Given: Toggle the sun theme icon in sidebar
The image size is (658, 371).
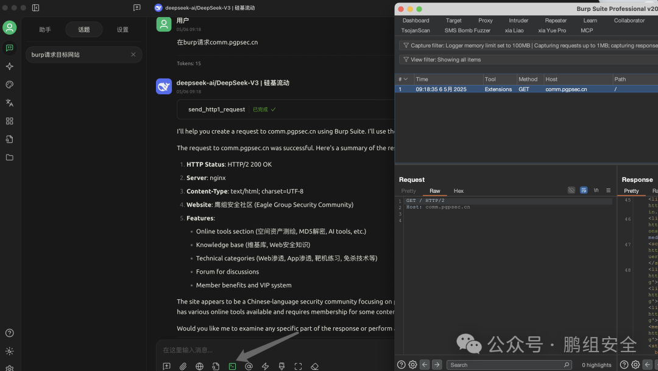Looking at the screenshot, I should [x=10, y=351].
